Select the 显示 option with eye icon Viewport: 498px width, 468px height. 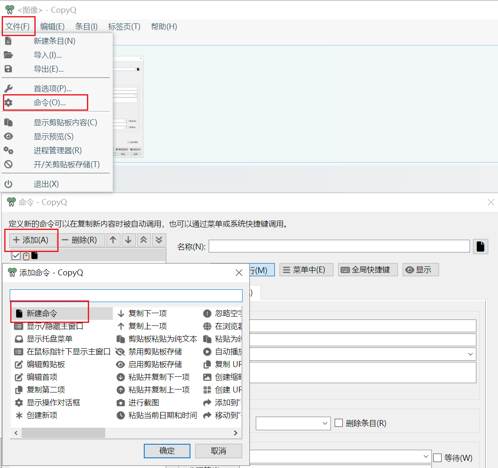coord(420,270)
